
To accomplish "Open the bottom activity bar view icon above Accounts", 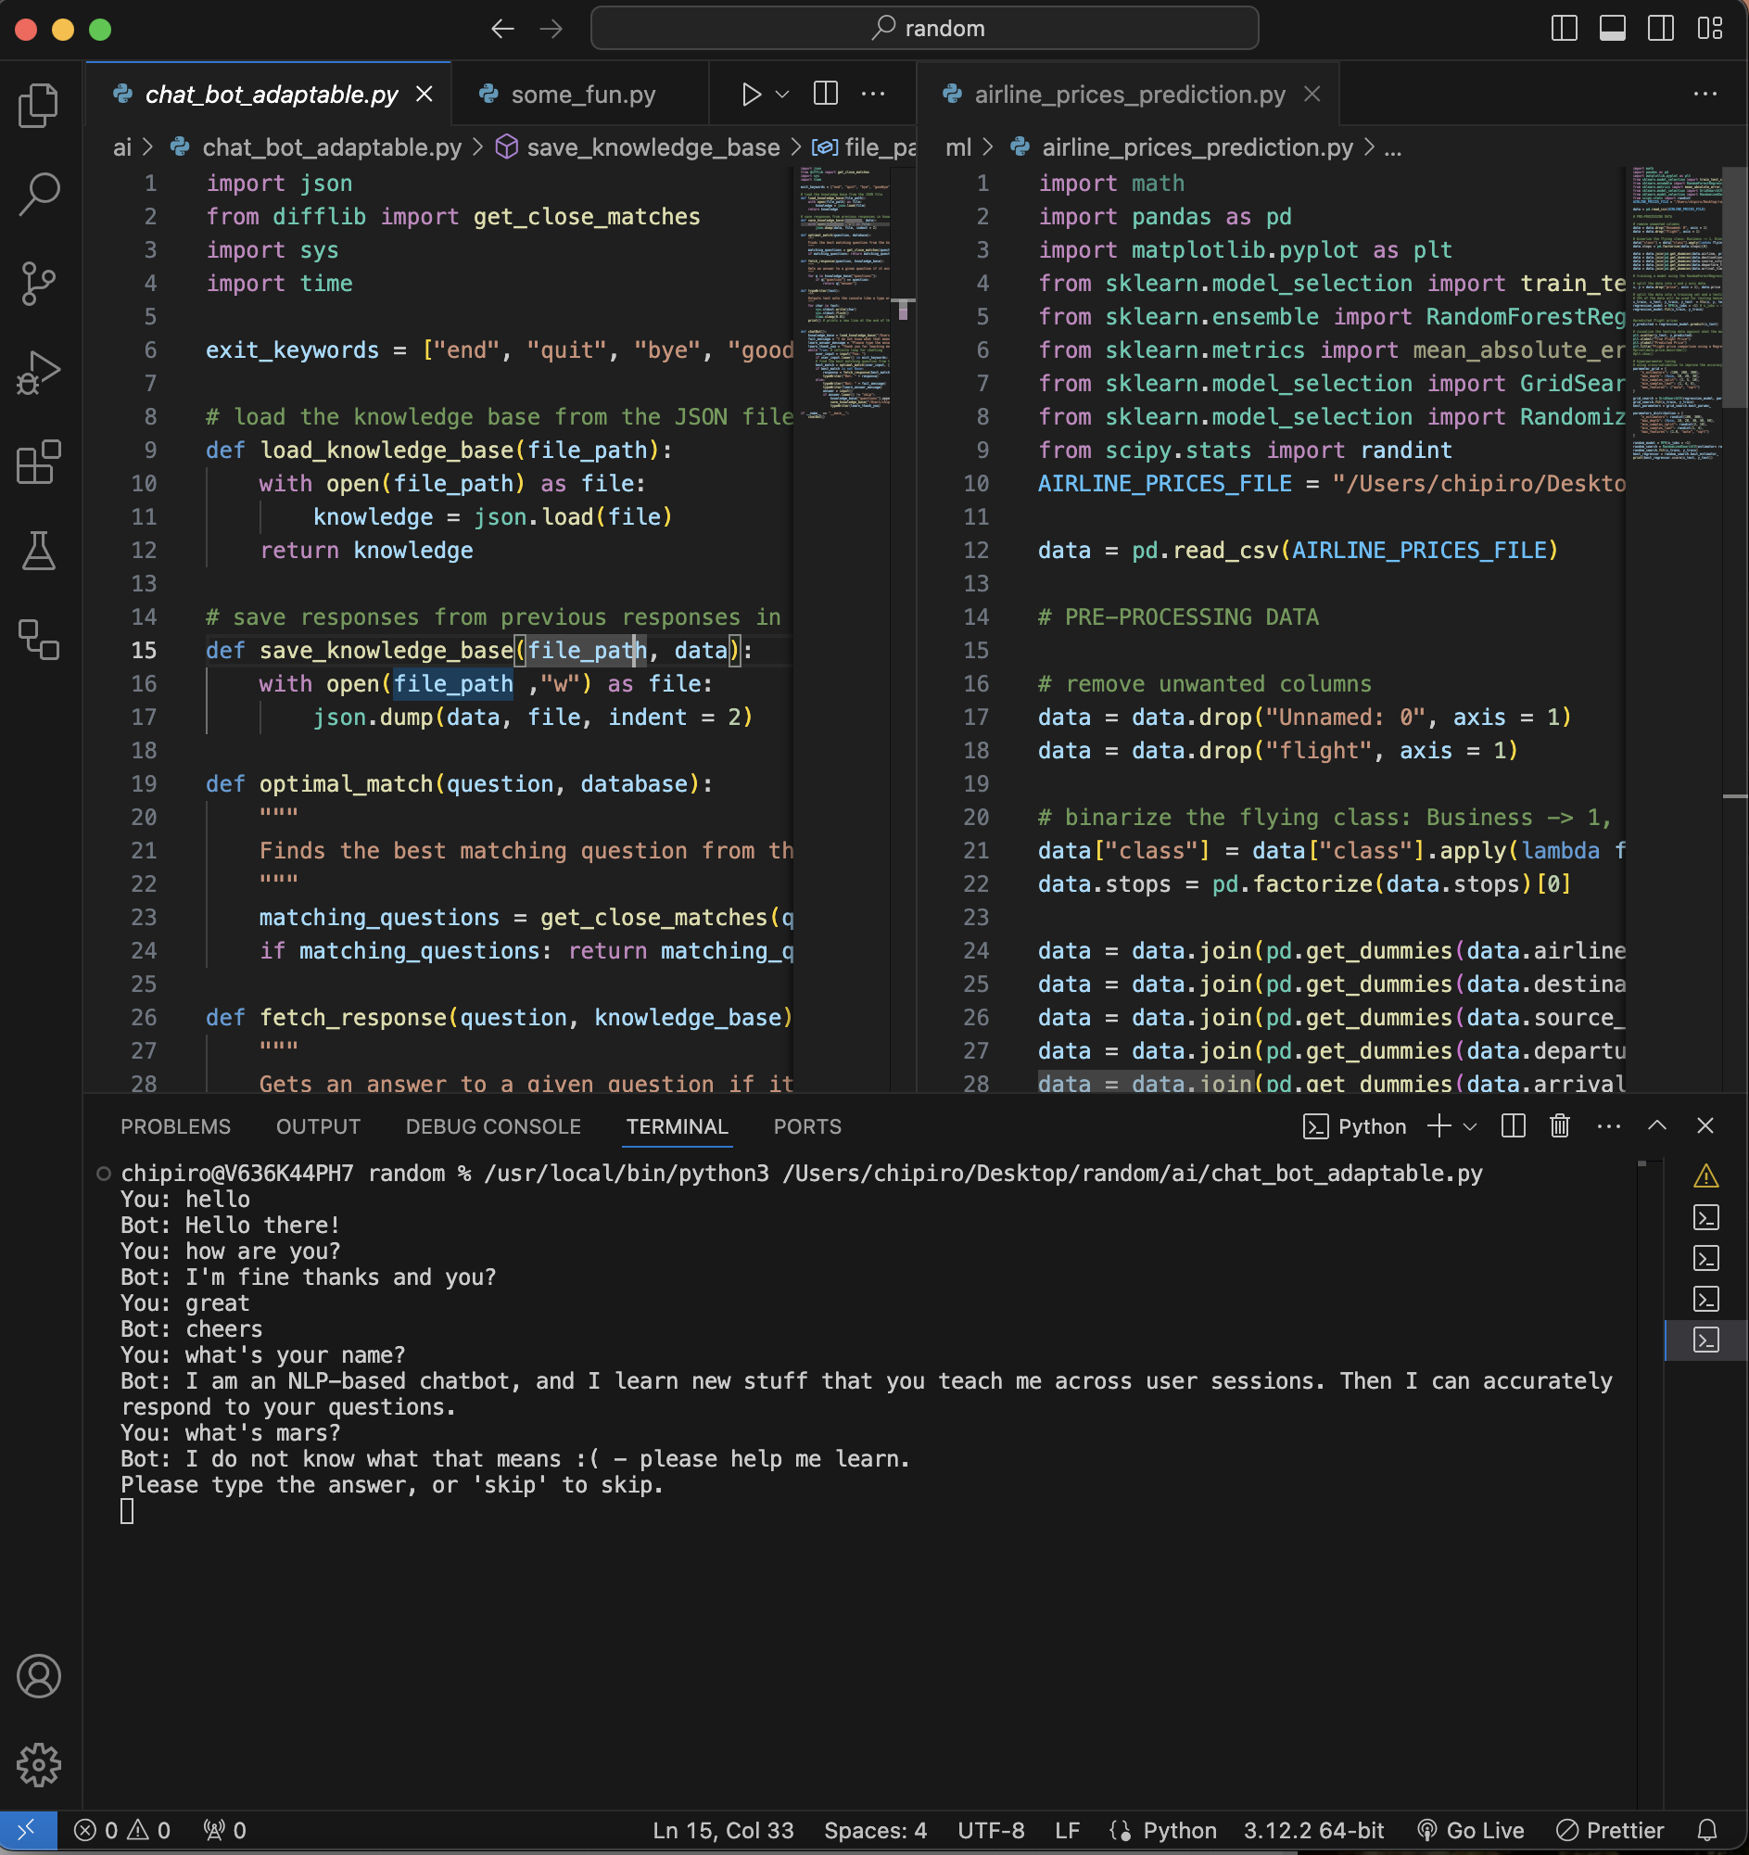I will point(39,640).
